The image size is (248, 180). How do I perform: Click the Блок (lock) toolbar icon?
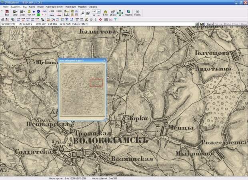point(105,13)
